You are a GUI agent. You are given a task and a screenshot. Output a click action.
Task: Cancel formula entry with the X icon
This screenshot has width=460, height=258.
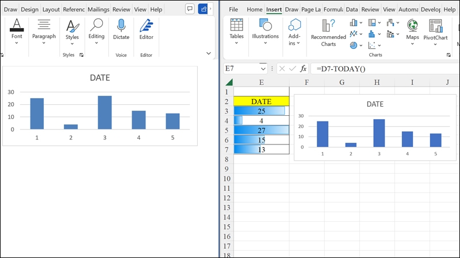(x=282, y=69)
